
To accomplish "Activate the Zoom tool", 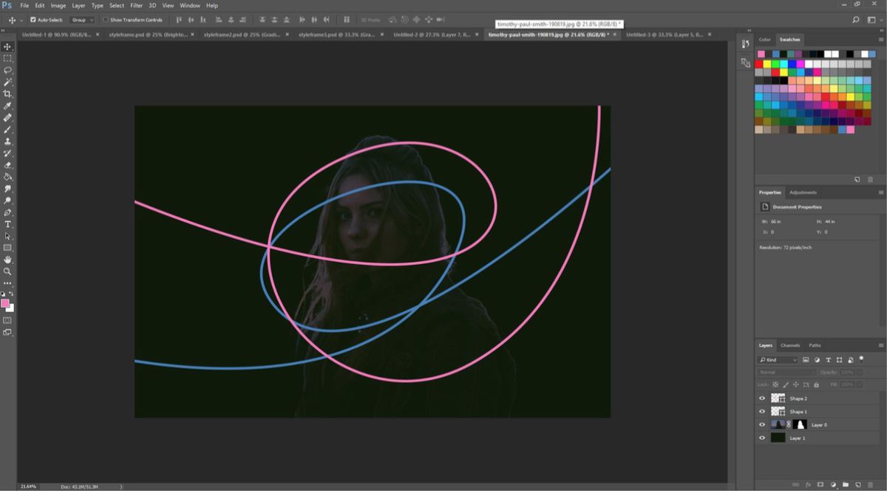I will point(8,270).
